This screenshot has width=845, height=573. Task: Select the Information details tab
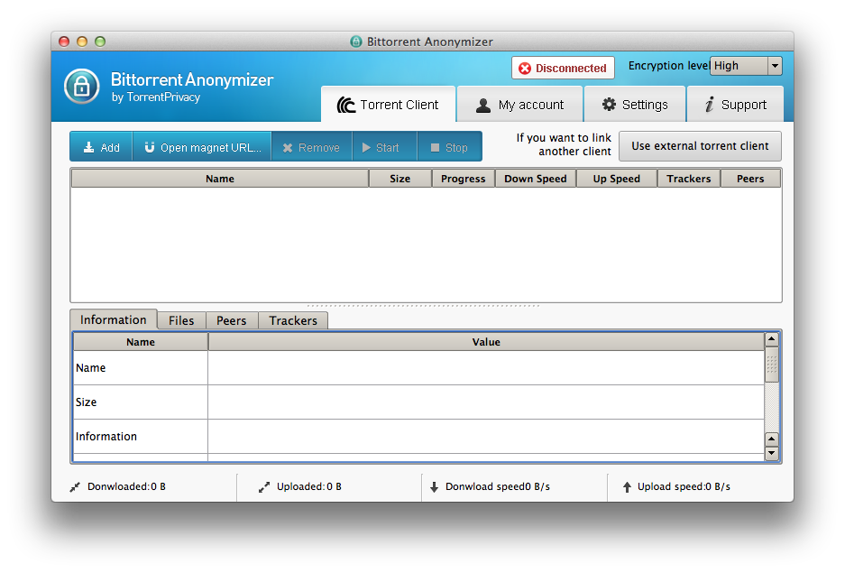click(113, 319)
